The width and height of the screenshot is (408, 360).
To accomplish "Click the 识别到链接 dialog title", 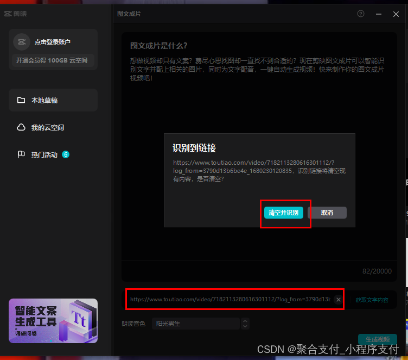I will 194,148.
